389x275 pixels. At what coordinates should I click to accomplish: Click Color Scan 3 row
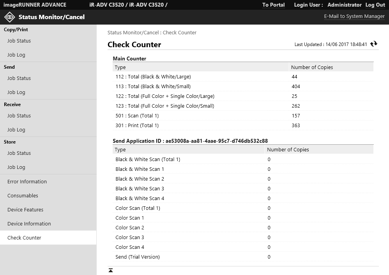[243, 237]
